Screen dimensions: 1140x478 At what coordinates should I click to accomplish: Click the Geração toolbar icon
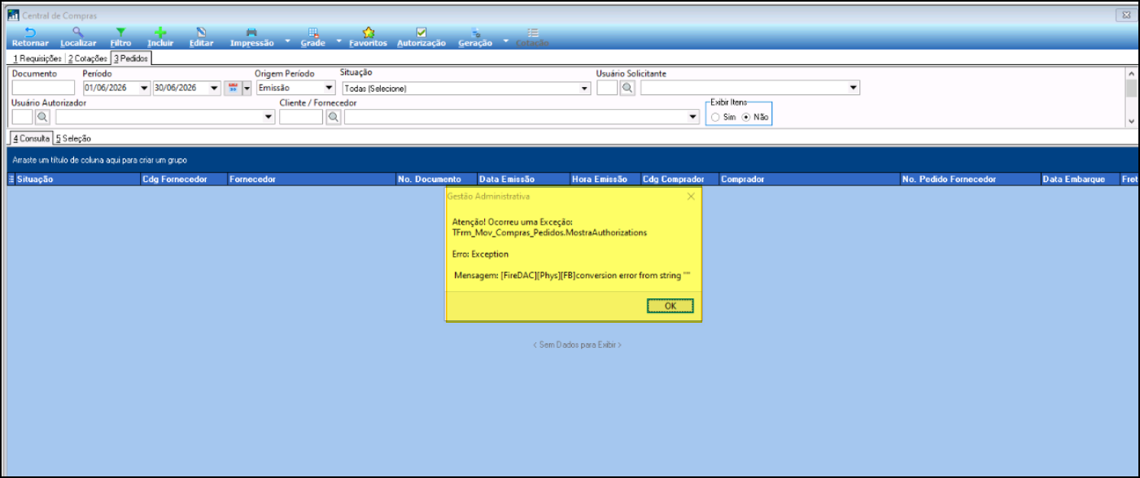[475, 33]
